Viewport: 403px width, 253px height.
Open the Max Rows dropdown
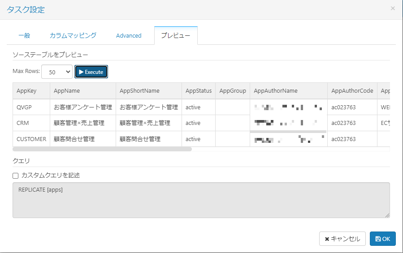(x=56, y=72)
